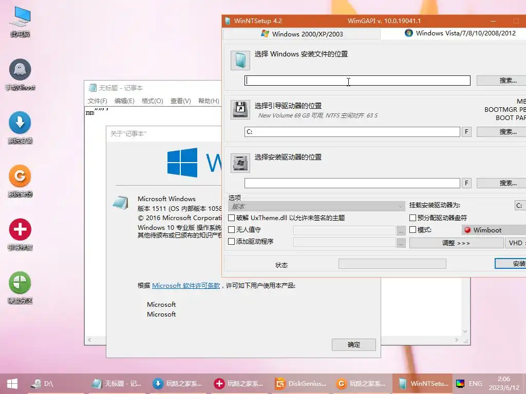This screenshot has width=526, height=394.
Task: Open Notepad's 文件(F) menu
Action: click(97, 101)
